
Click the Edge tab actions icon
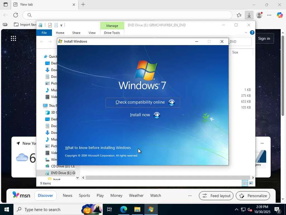[6, 4]
